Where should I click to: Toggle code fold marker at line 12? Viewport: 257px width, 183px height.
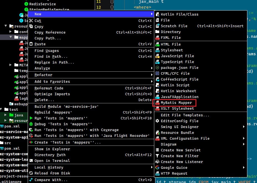[112, 7]
